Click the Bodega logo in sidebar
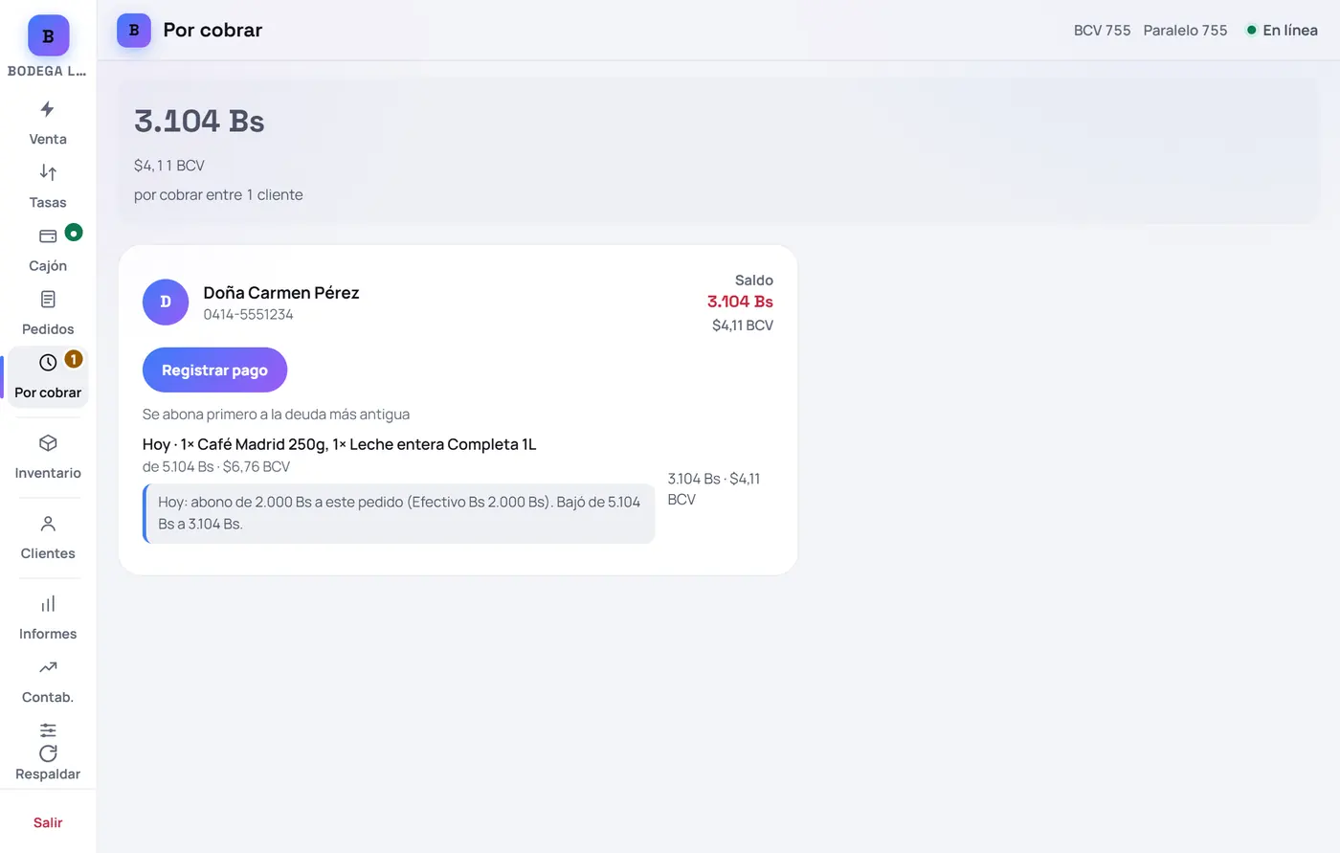Image resolution: width=1340 pixels, height=853 pixels. pos(48,35)
